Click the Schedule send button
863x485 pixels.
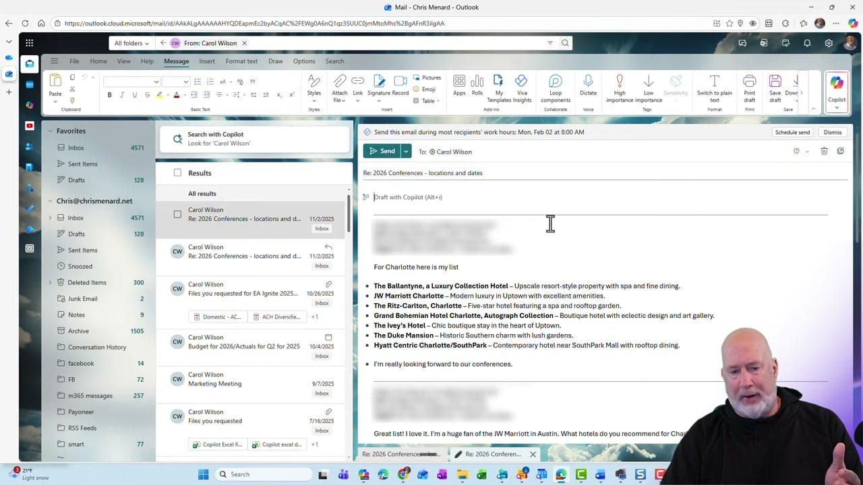click(792, 132)
